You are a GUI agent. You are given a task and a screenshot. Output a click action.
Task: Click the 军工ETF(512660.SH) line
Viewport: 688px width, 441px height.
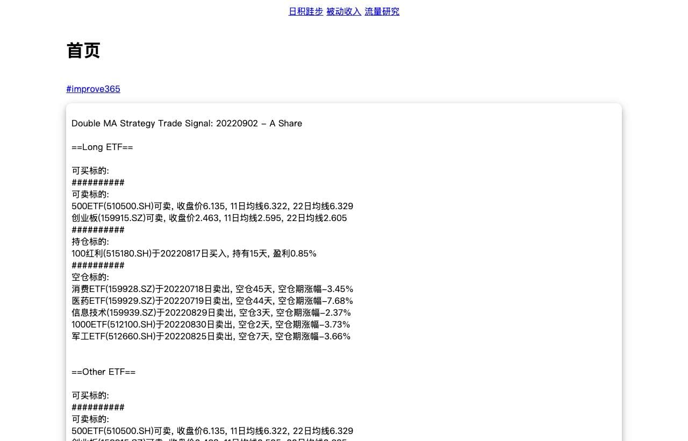coord(211,336)
